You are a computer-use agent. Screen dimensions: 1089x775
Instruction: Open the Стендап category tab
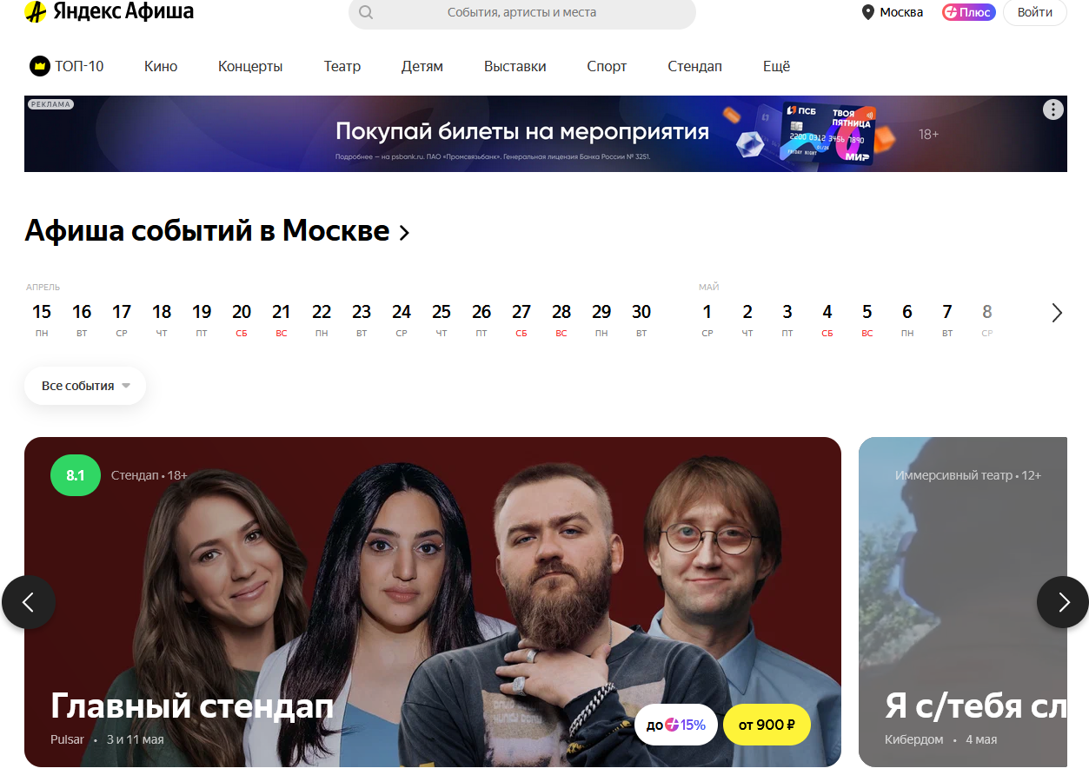(x=694, y=66)
